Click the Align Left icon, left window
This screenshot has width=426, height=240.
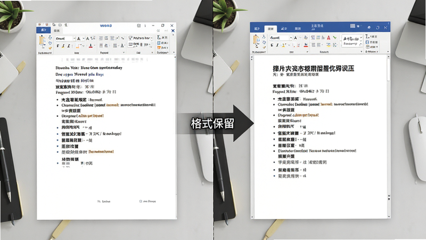(x=101, y=46)
